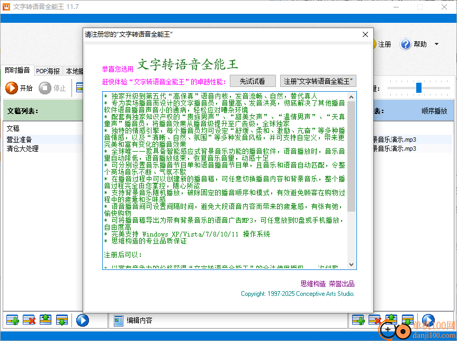
Task: Click scroll up arrow in feature text box
Action: coord(351,97)
